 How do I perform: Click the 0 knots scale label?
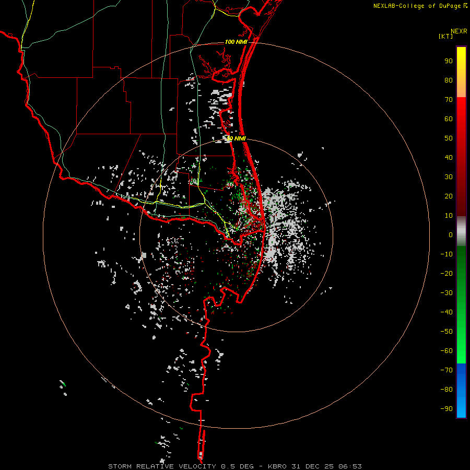451,235
